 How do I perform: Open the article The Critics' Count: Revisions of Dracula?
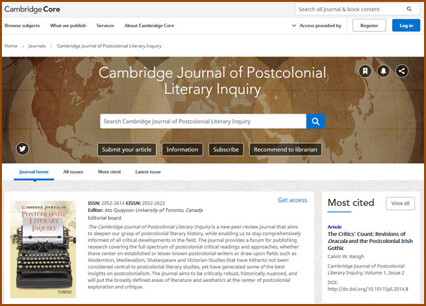tap(370, 241)
